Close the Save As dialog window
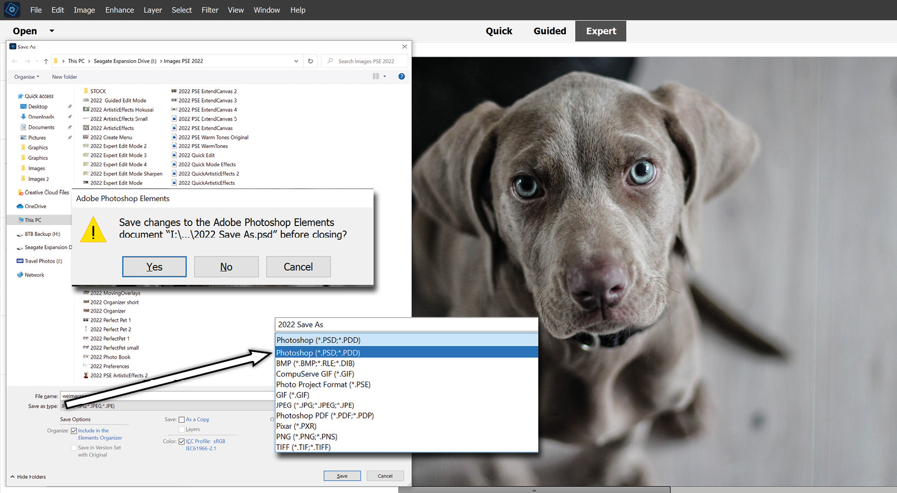This screenshot has height=493, width=897. pyautogui.click(x=404, y=47)
